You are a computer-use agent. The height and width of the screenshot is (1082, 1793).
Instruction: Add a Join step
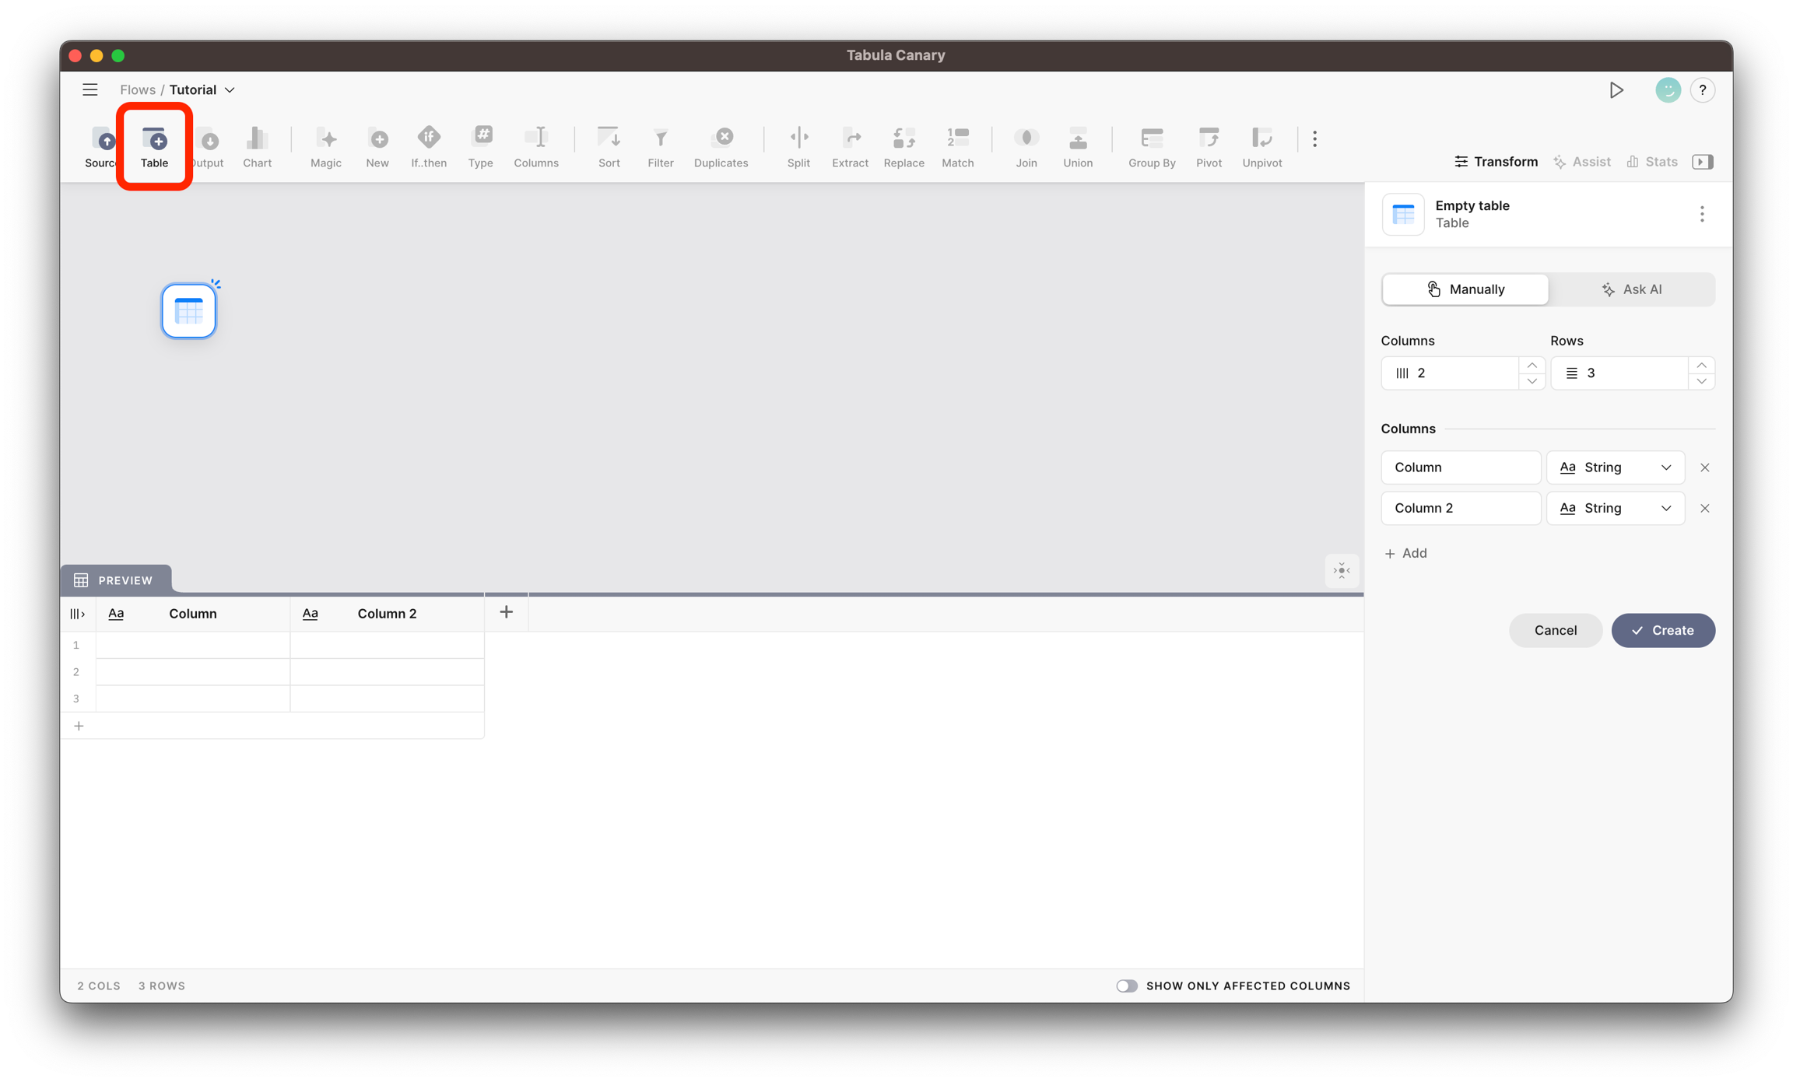[x=1026, y=145]
